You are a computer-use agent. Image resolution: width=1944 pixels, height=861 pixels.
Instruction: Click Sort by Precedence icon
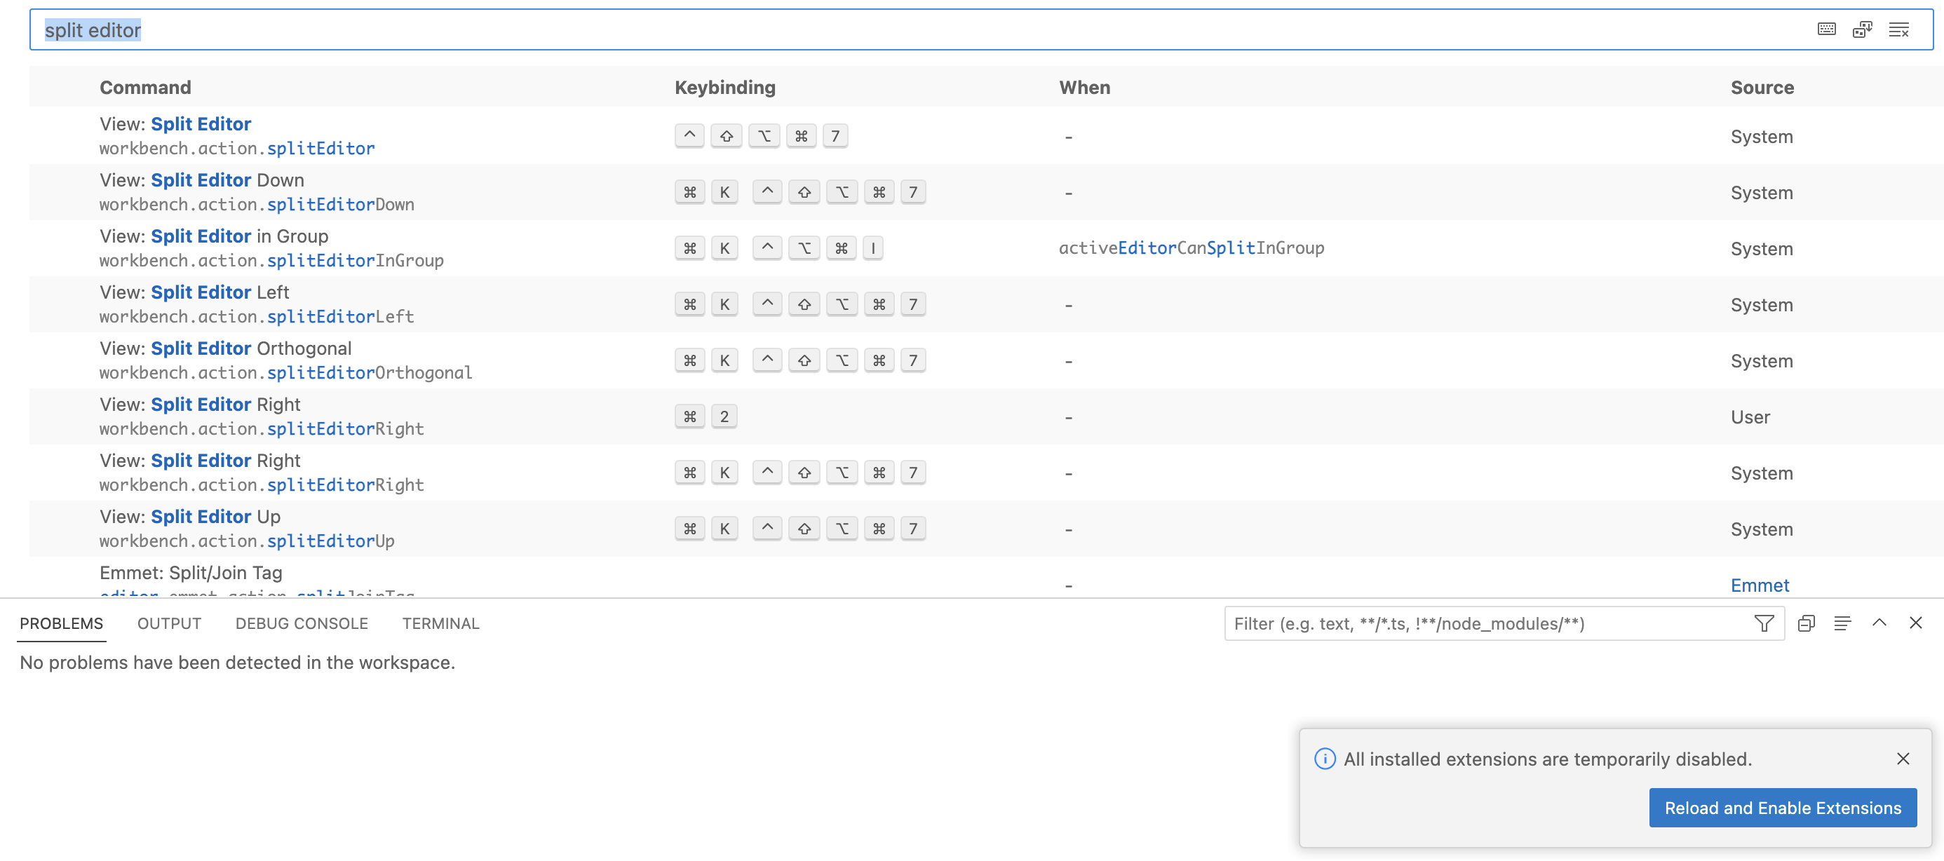tap(1863, 29)
